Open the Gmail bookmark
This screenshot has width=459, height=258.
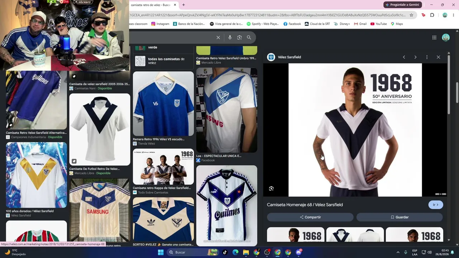pos(360,24)
